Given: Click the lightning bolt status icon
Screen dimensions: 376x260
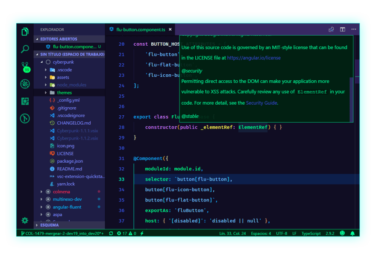Looking at the screenshot, I should [142, 233].
